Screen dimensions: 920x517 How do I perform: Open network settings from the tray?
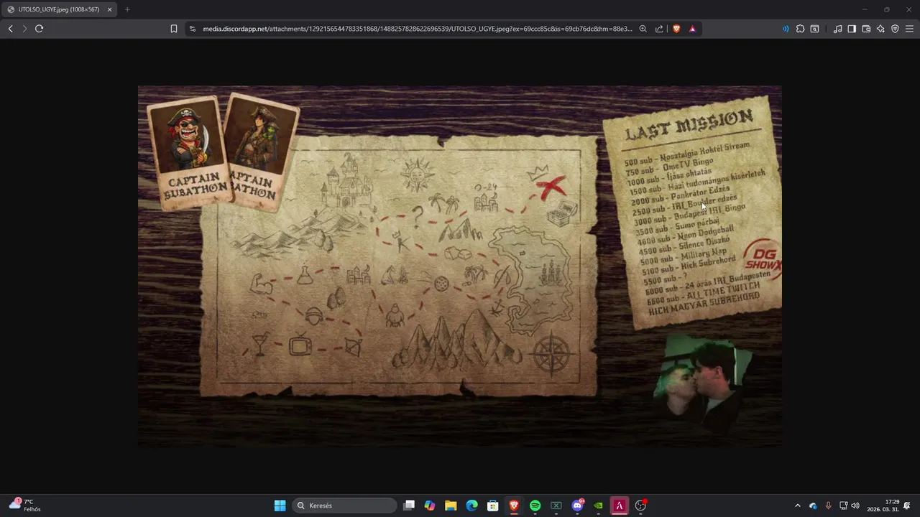point(843,506)
